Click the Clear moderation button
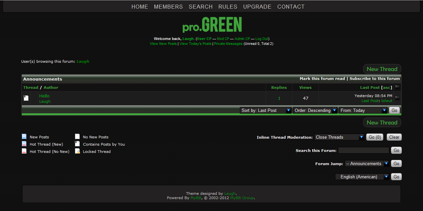This screenshot has width=423, height=211. (x=394, y=137)
